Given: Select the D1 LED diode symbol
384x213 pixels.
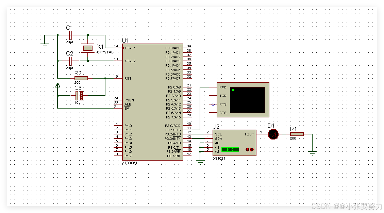Looking at the screenshot, I should coord(273,134).
